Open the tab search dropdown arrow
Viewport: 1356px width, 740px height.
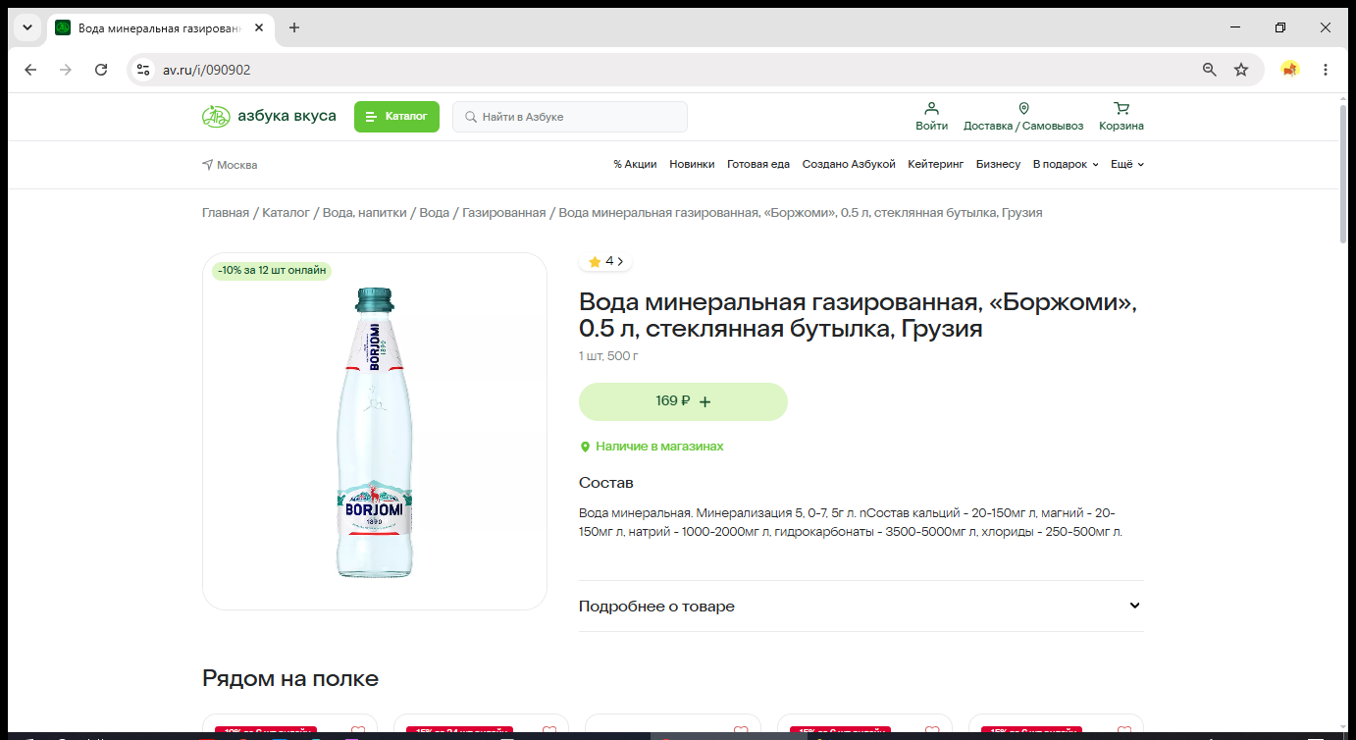point(27,27)
